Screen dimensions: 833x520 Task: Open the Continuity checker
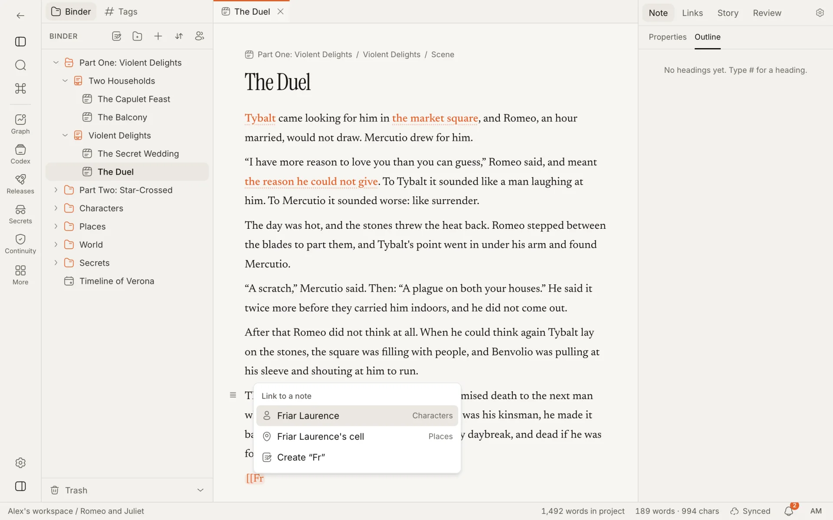coord(20,244)
